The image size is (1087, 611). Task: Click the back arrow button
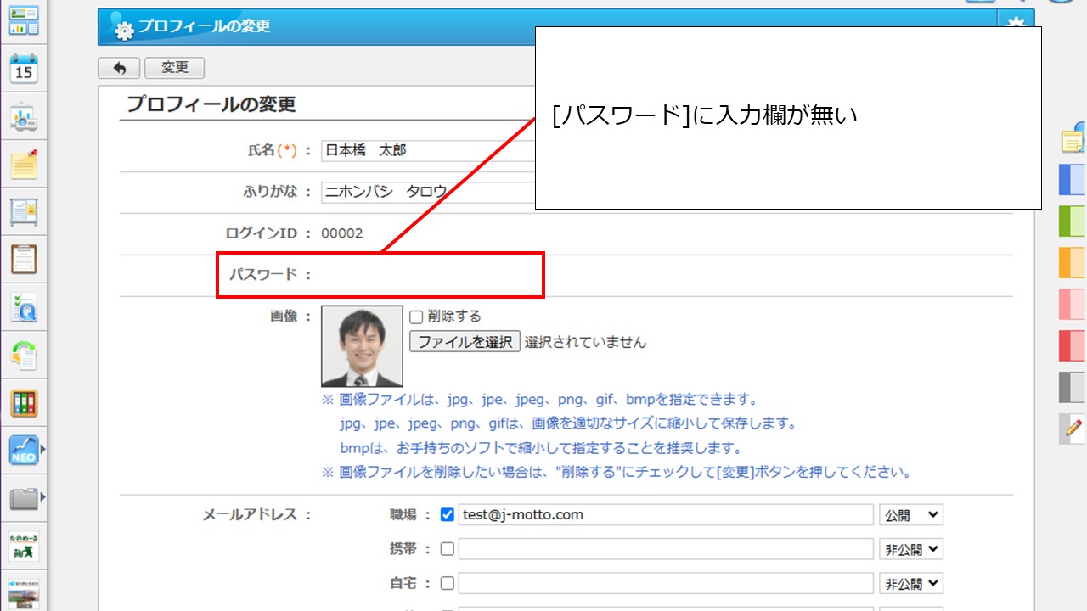[119, 68]
